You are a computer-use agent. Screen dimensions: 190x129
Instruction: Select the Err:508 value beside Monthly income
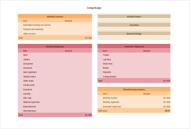[167, 98]
